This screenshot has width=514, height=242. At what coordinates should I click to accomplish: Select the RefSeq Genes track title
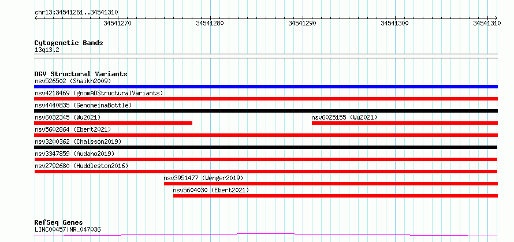58,223
